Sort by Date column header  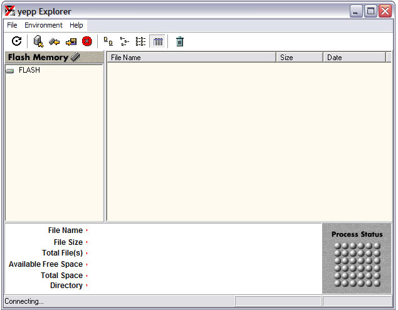pyautogui.click(x=354, y=58)
